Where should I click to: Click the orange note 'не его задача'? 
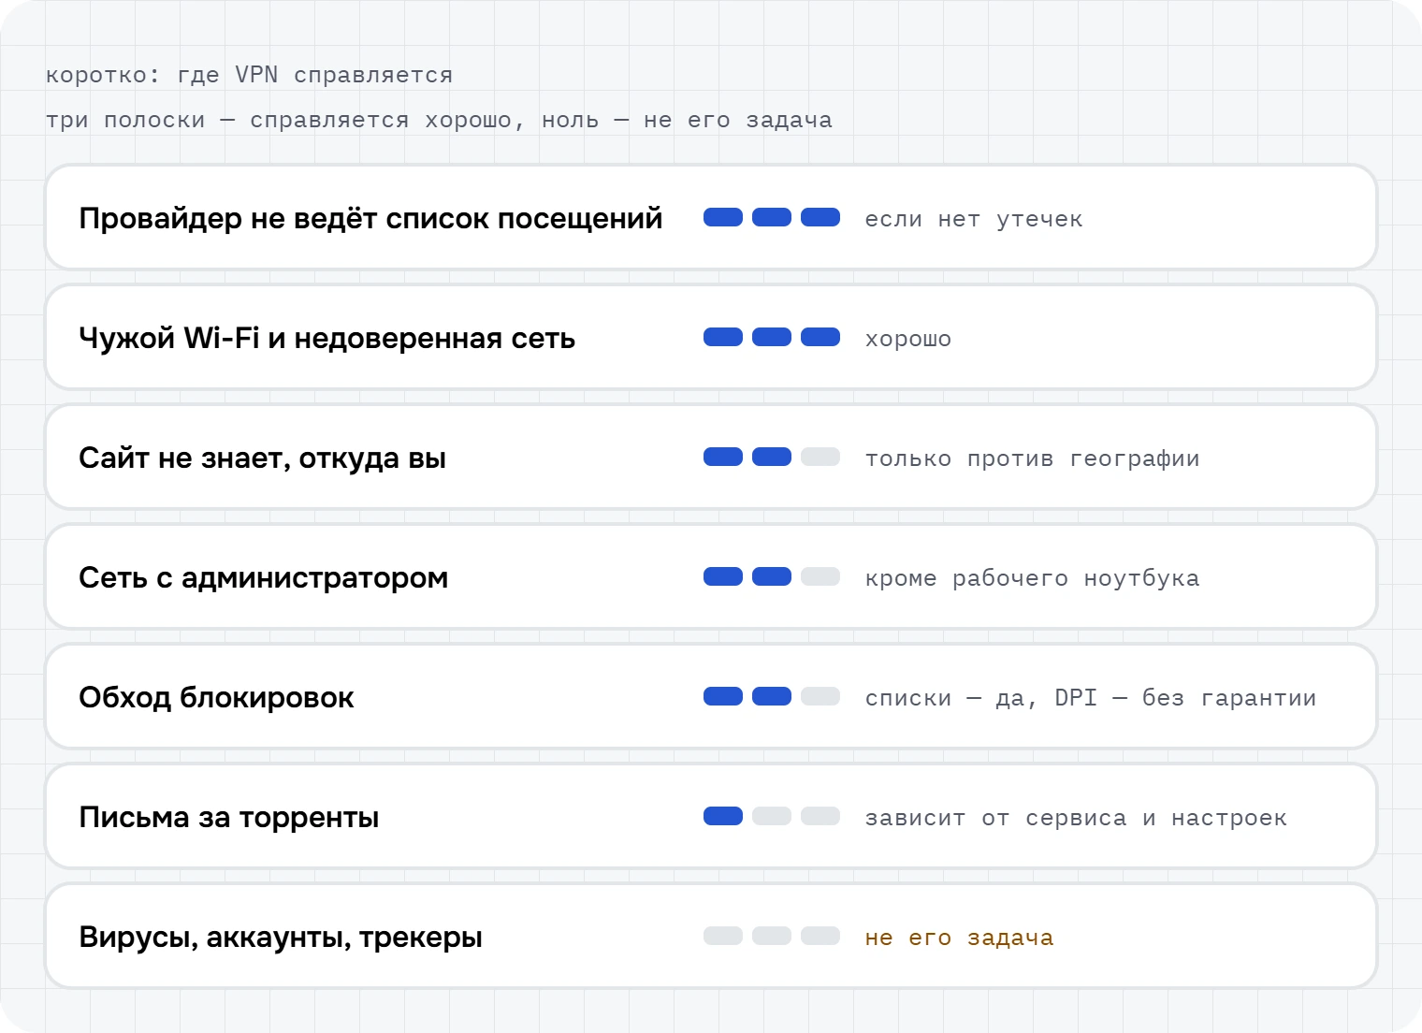pos(959,938)
